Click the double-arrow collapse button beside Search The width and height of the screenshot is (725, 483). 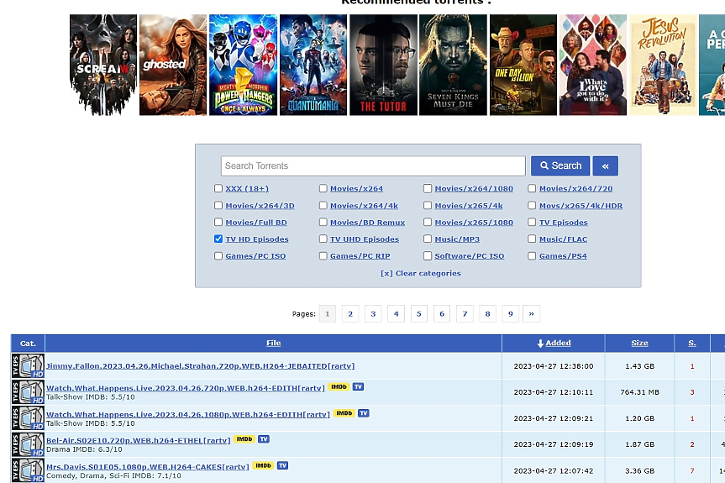pos(605,165)
